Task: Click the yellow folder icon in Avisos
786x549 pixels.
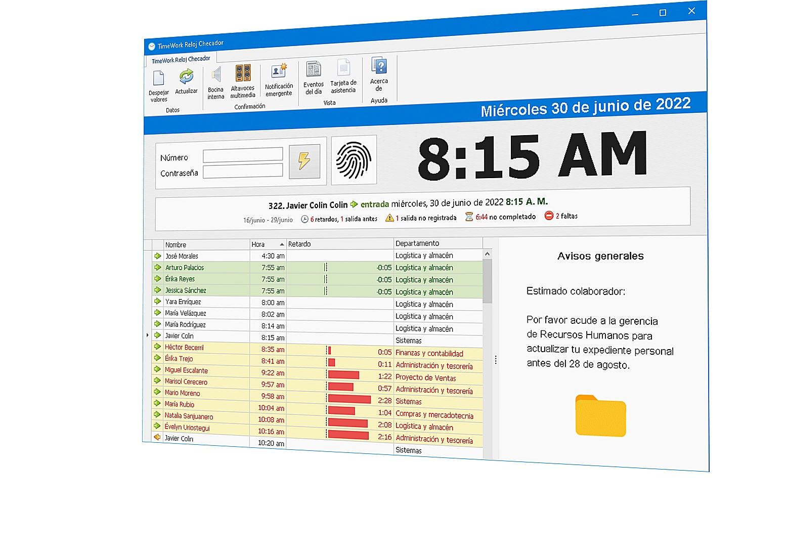Action: point(600,416)
